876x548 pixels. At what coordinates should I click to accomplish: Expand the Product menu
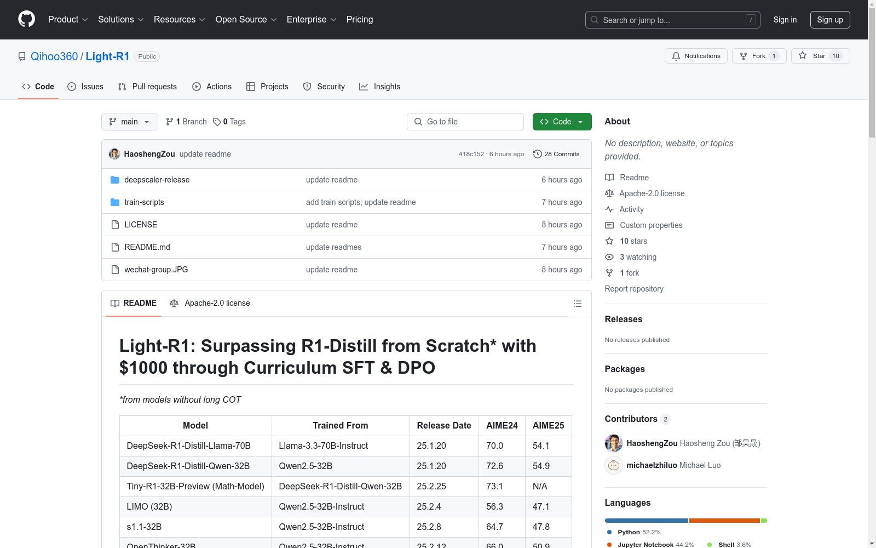coord(68,20)
